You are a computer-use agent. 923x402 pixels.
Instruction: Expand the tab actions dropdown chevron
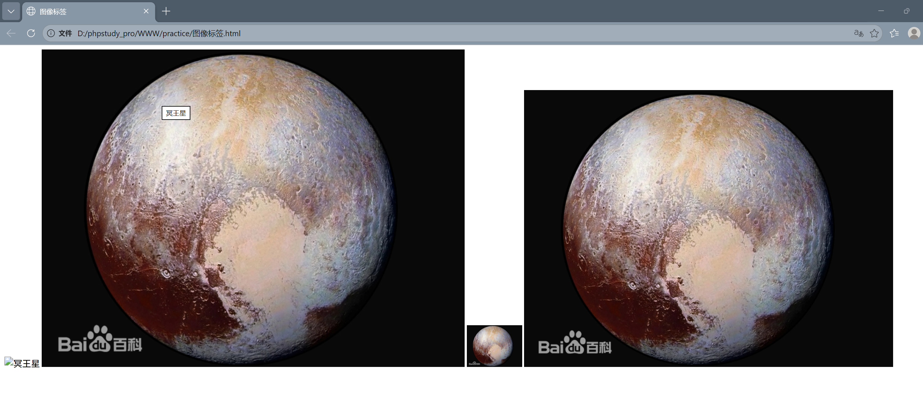[x=11, y=11]
